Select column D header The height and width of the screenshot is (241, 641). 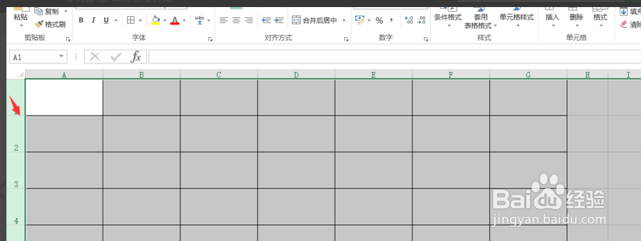[x=296, y=74]
